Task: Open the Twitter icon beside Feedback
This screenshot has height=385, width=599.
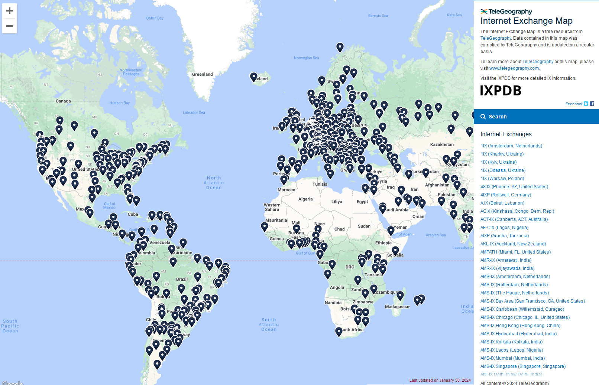Action: point(586,104)
